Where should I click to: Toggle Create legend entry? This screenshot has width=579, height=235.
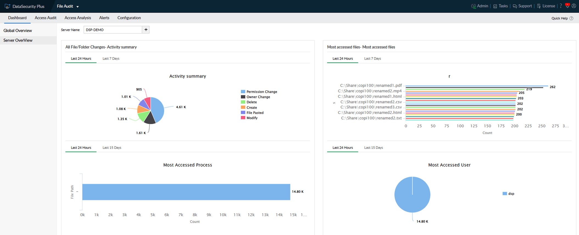coord(249,108)
